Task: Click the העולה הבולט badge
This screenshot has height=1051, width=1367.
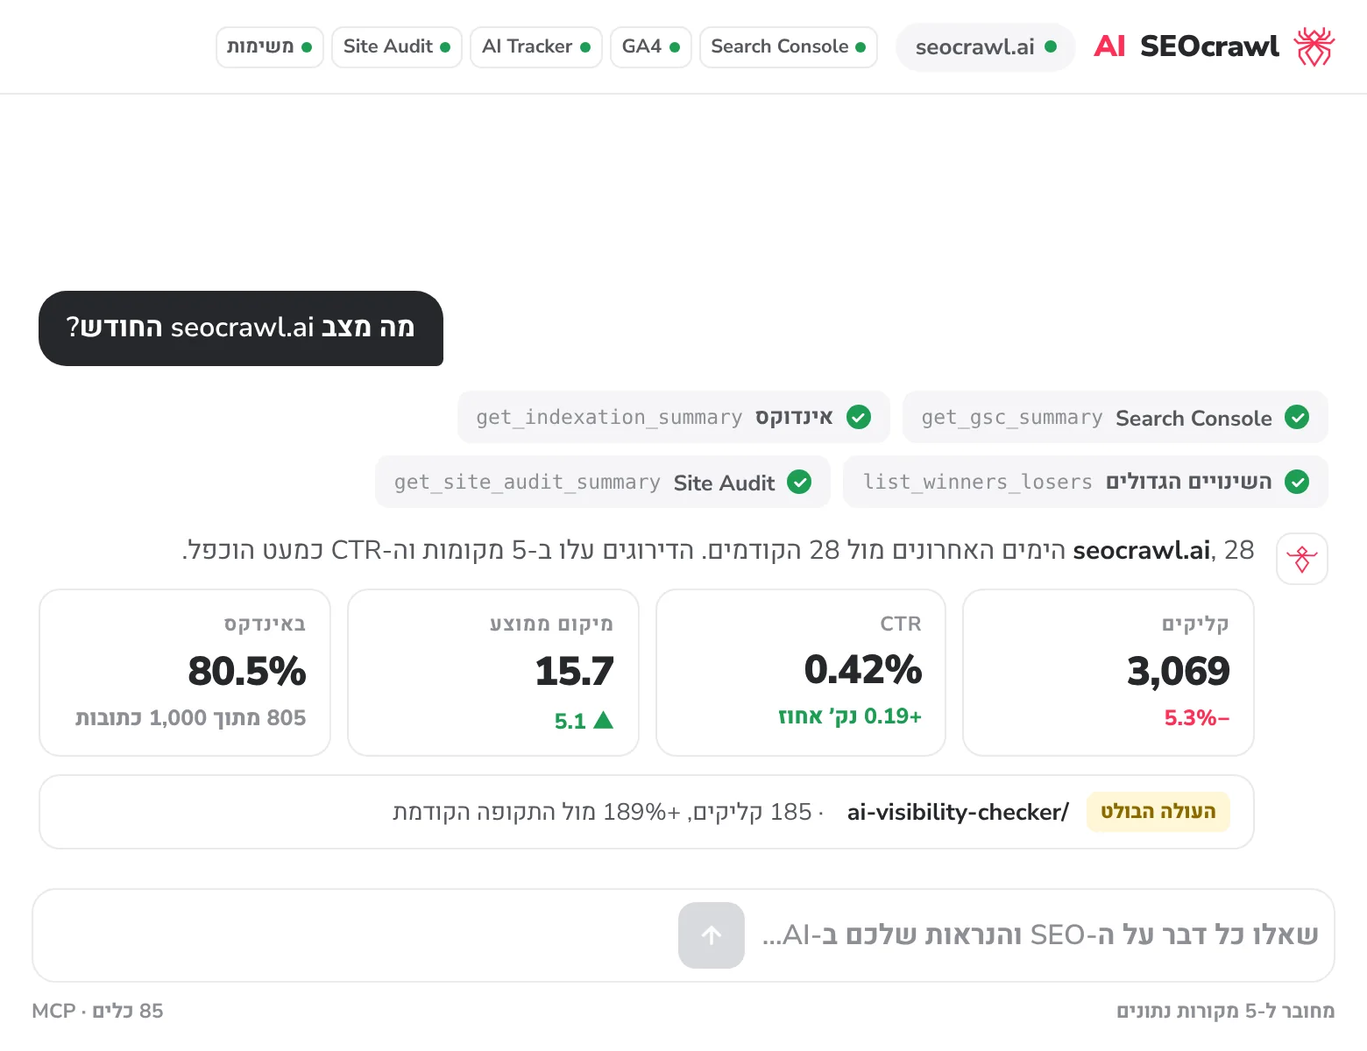Action: 1158,812
